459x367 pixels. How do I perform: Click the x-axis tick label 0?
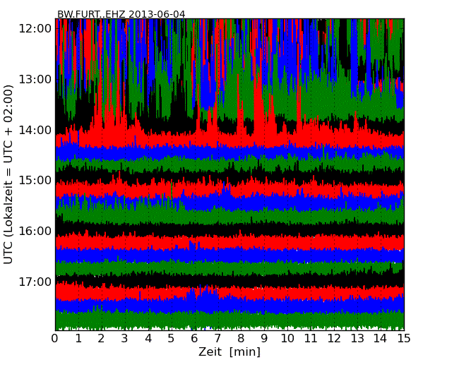pos(55,339)
